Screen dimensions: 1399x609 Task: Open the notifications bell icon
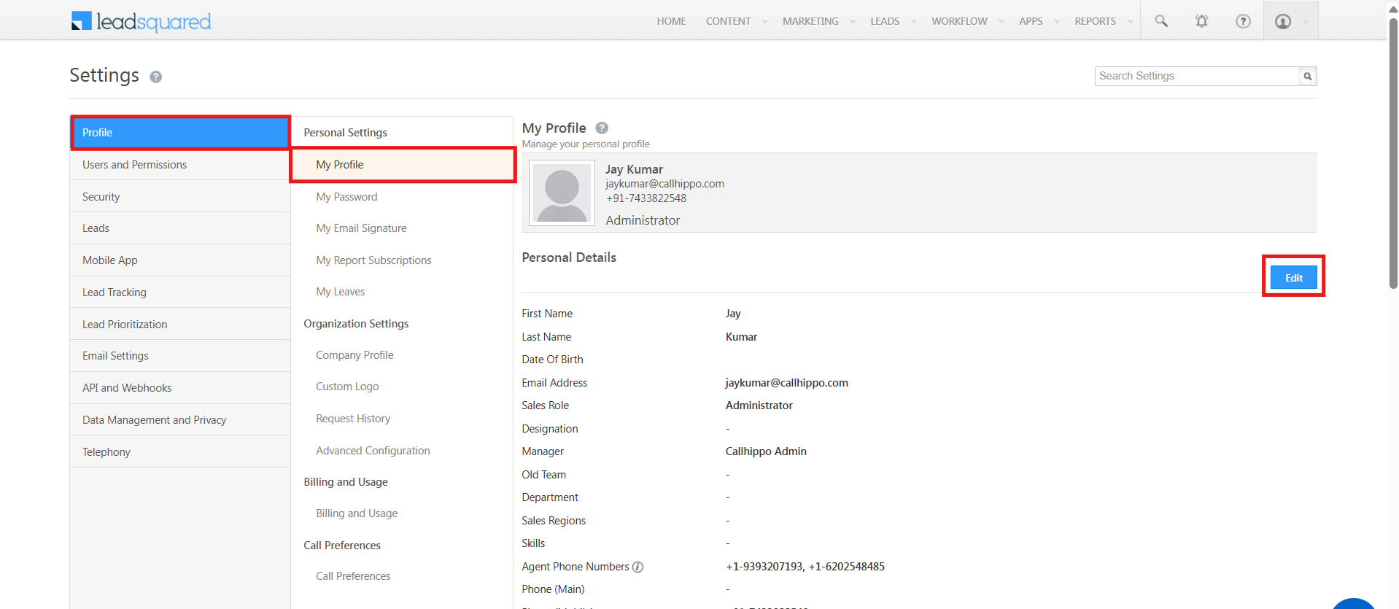(x=1201, y=21)
